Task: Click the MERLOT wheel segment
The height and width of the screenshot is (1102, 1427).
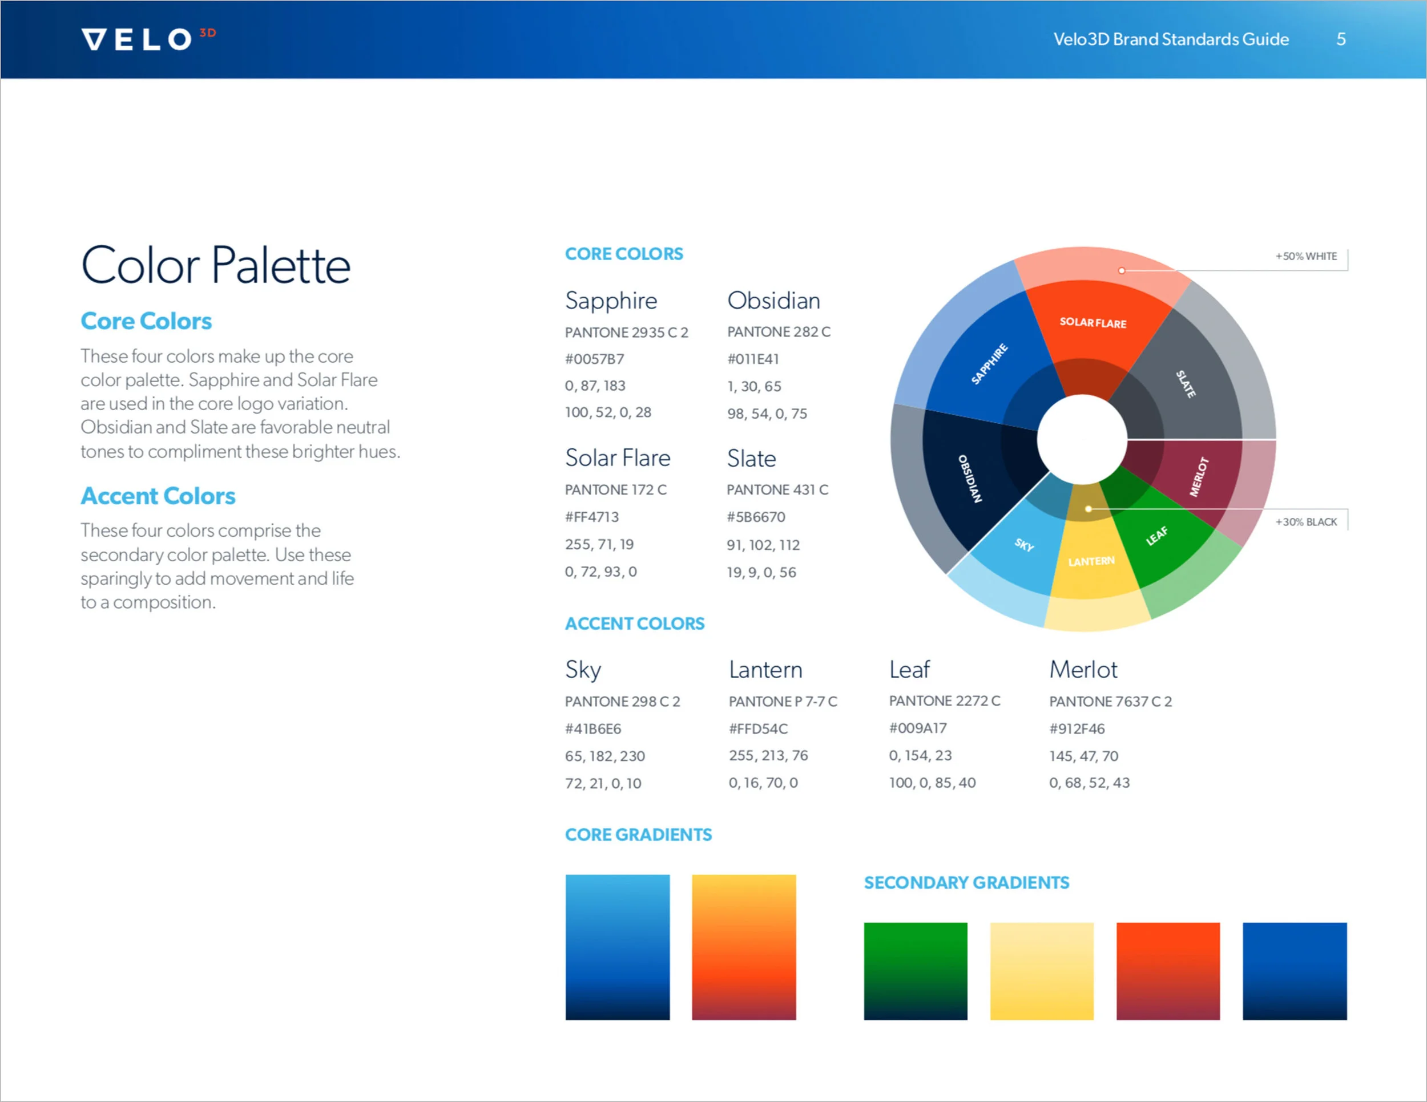Action: (1199, 477)
